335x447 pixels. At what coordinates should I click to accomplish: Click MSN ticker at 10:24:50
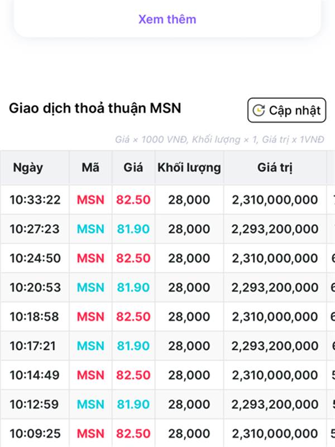click(x=90, y=258)
